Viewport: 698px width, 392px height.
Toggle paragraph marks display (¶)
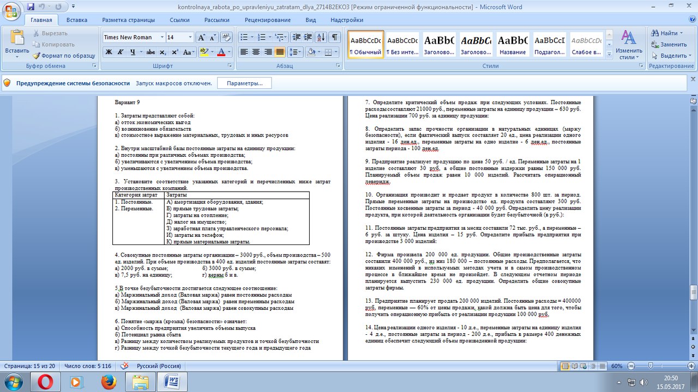pos(334,37)
